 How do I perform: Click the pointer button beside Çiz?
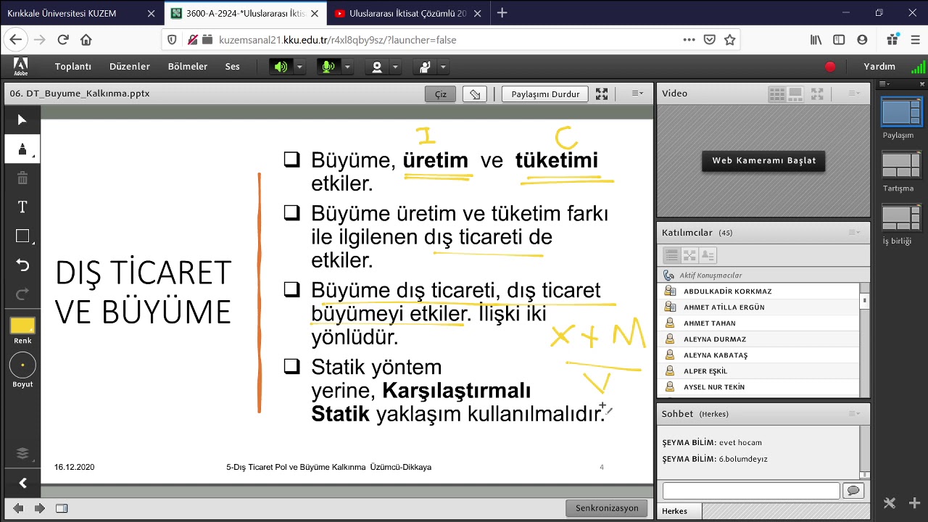[x=475, y=94]
